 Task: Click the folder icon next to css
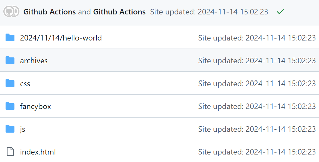(x=10, y=83)
